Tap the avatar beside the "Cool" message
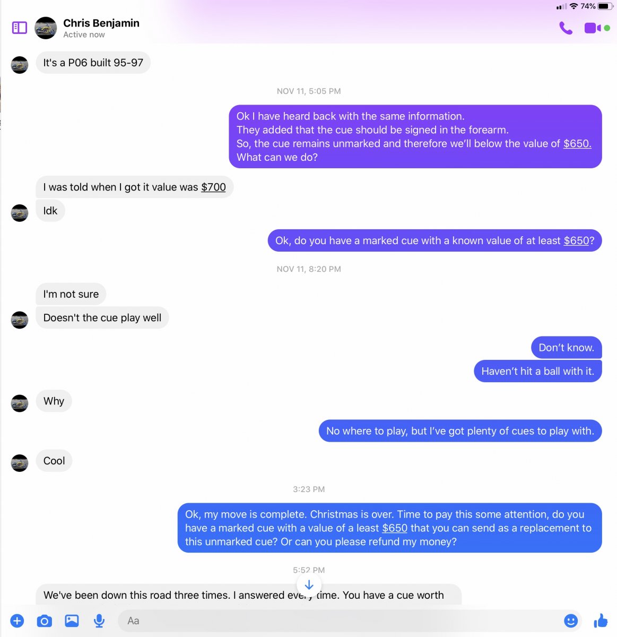 coord(20,463)
